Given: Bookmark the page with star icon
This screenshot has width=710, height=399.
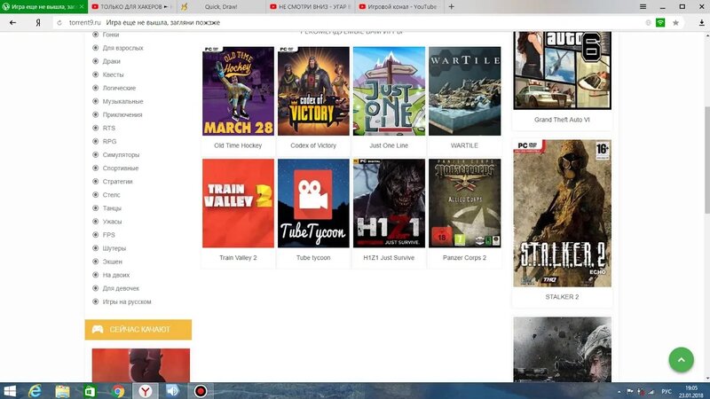Looking at the screenshot, I should 675,23.
